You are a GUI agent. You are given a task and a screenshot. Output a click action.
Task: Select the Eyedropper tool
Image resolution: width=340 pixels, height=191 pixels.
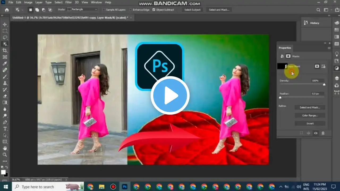click(5, 64)
